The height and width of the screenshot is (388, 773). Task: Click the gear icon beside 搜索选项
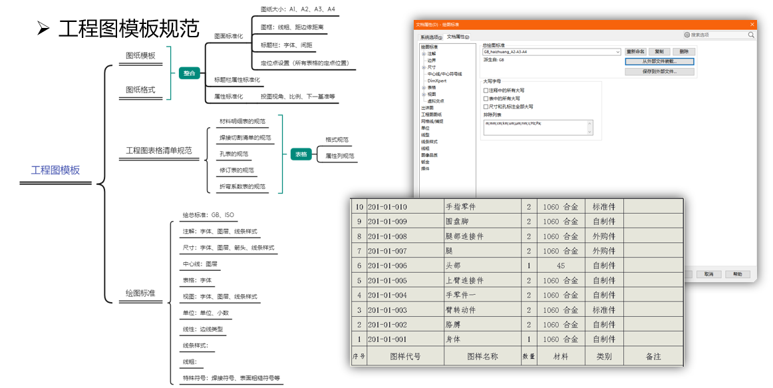[x=687, y=35]
